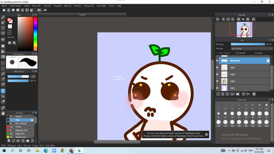Open the cloud icon in the top toolbar
The image size is (274, 154).
point(4,10)
